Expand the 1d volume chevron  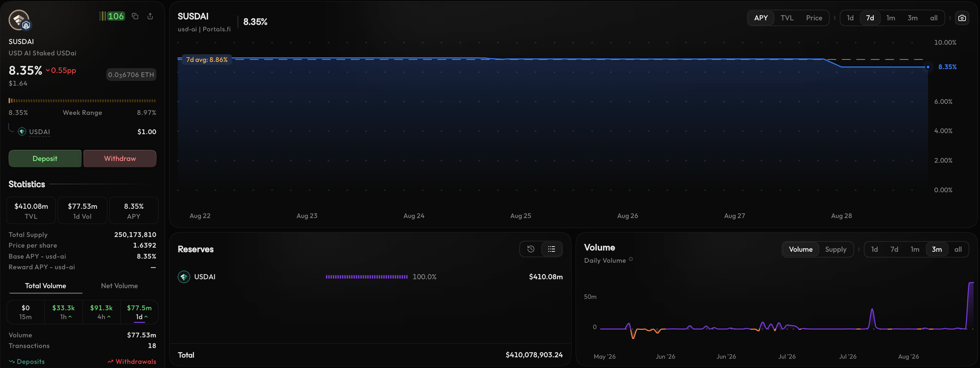click(146, 317)
